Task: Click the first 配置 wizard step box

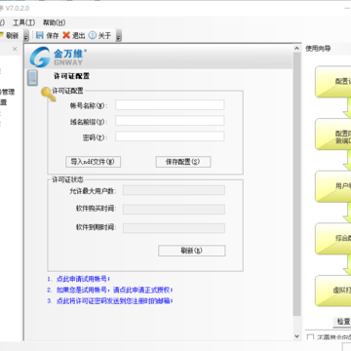Action: pos(332,82)
